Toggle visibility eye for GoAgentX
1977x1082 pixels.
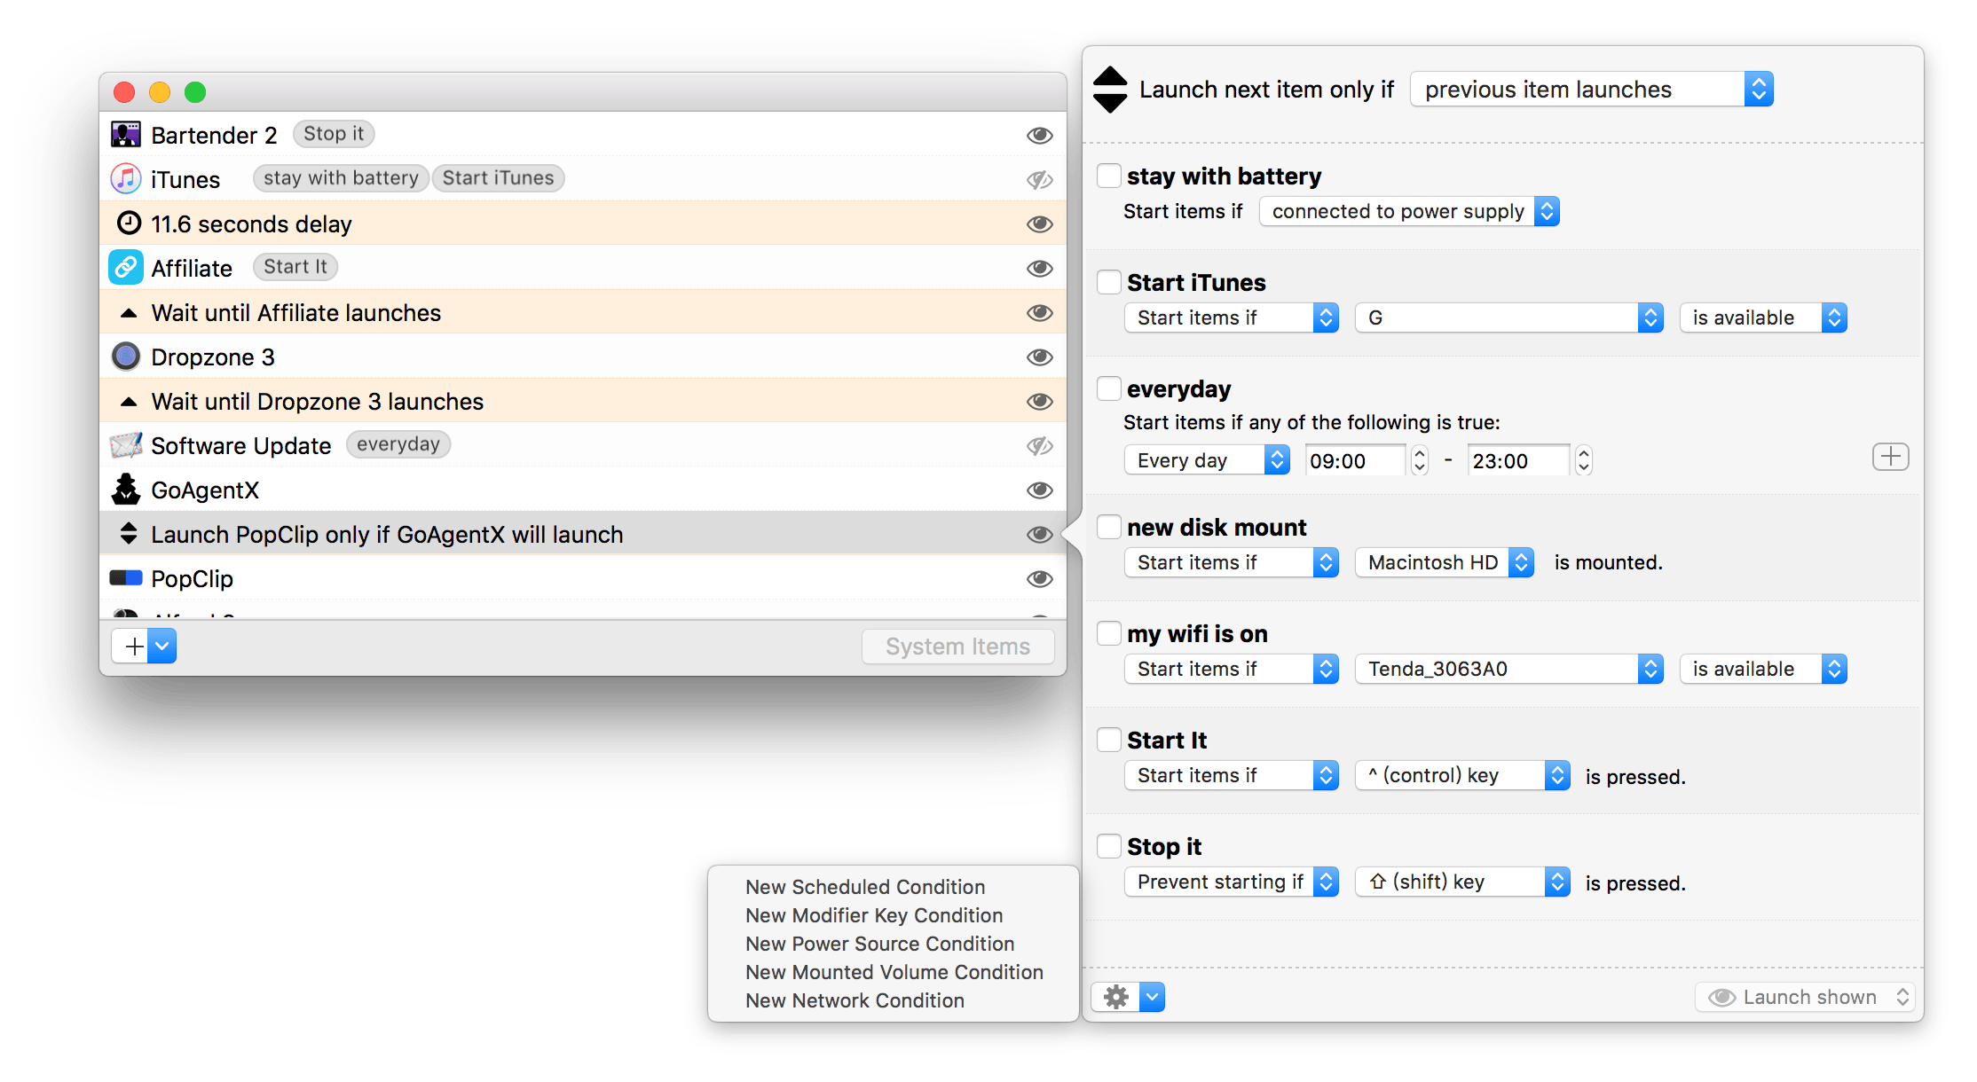coord(1040,490)
